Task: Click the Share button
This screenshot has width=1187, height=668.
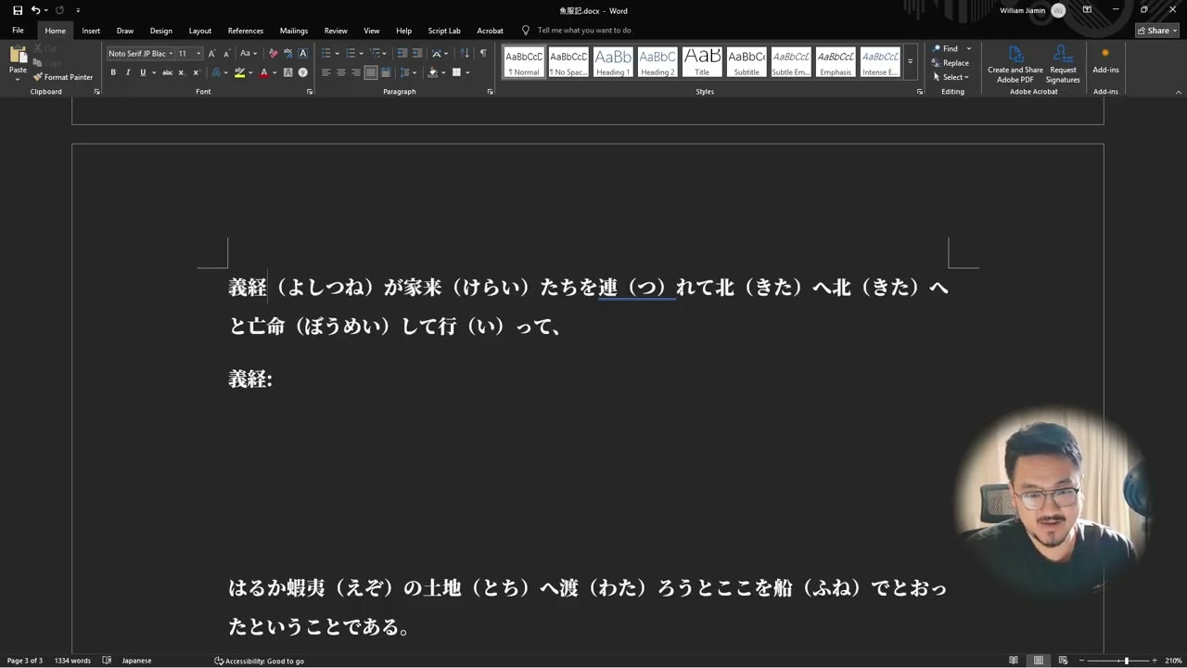Action: tap(1157, 31)
